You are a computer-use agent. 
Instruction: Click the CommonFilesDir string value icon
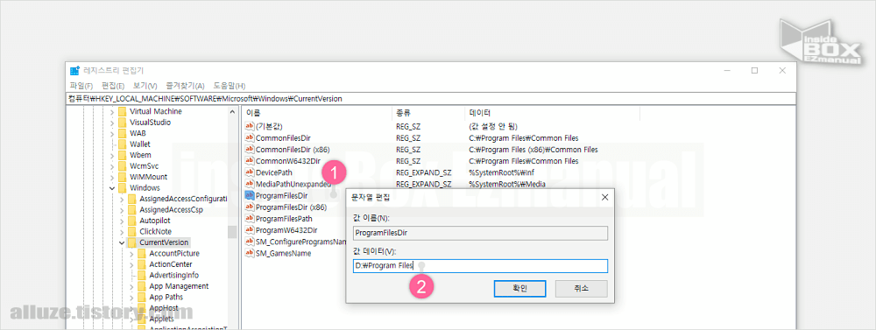coord(250,138)
